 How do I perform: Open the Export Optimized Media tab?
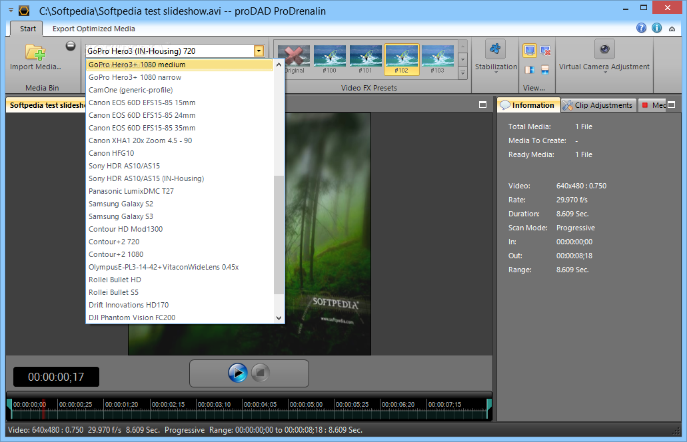click(94, 29)
